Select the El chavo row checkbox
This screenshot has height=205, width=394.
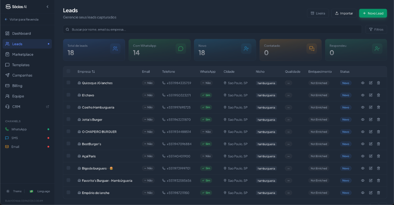68,95
